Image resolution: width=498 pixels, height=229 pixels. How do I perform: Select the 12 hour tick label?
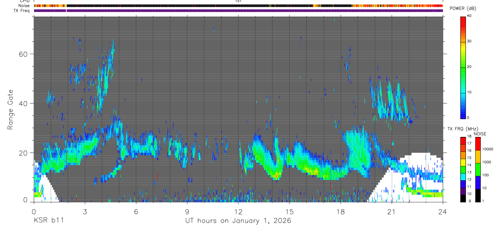pyautogui.click(x=238, y=211)
